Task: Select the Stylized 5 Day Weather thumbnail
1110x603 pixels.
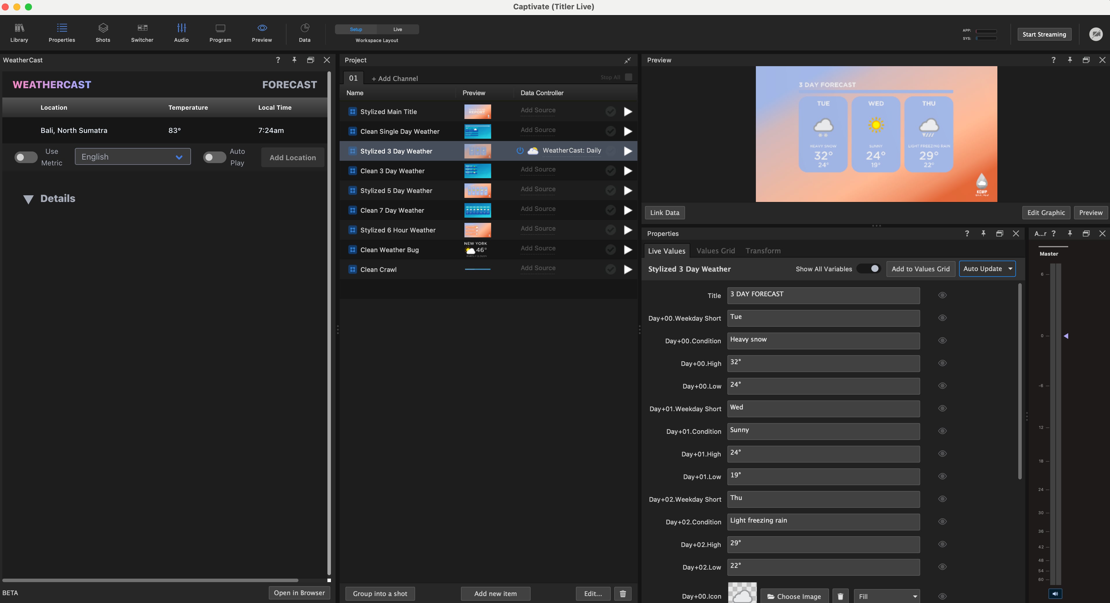Action: (477, 190)
